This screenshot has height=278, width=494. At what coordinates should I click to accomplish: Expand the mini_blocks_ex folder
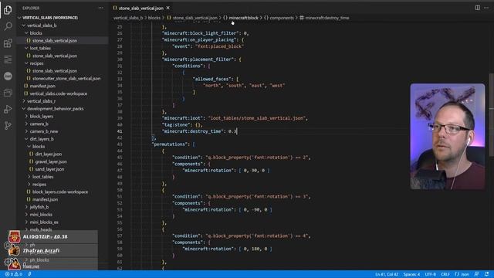coord(44,222)
